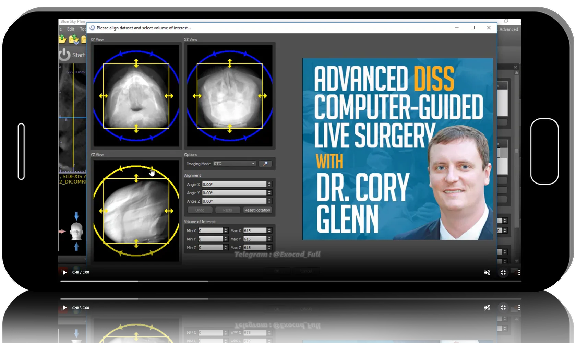Click the Min Y value field
The width and height of the screenshot is (576, 343).
point(211,239)
